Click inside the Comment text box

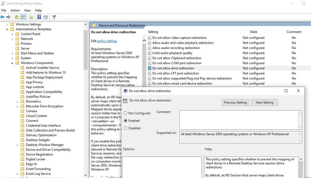(238, 120)
